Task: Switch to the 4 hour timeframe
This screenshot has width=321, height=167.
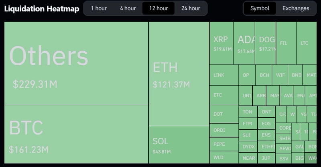Action: click(128, 8)
